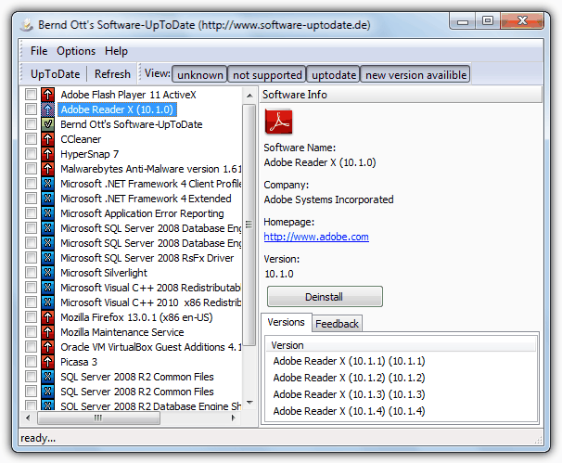Click the blue icon beside Visual C++ 2010 x86
The height and width of the screenshot is (463, 562).
(x=47, y=302)
